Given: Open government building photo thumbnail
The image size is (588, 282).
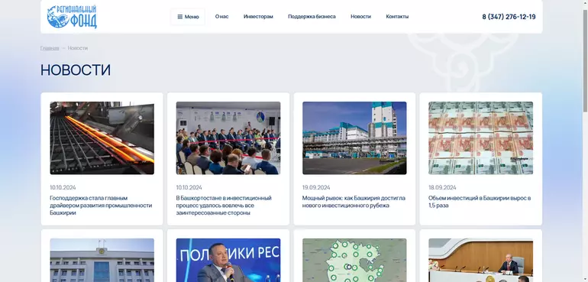Looking at the screenshot, I should pyautogui.click(x=102, y=261).
